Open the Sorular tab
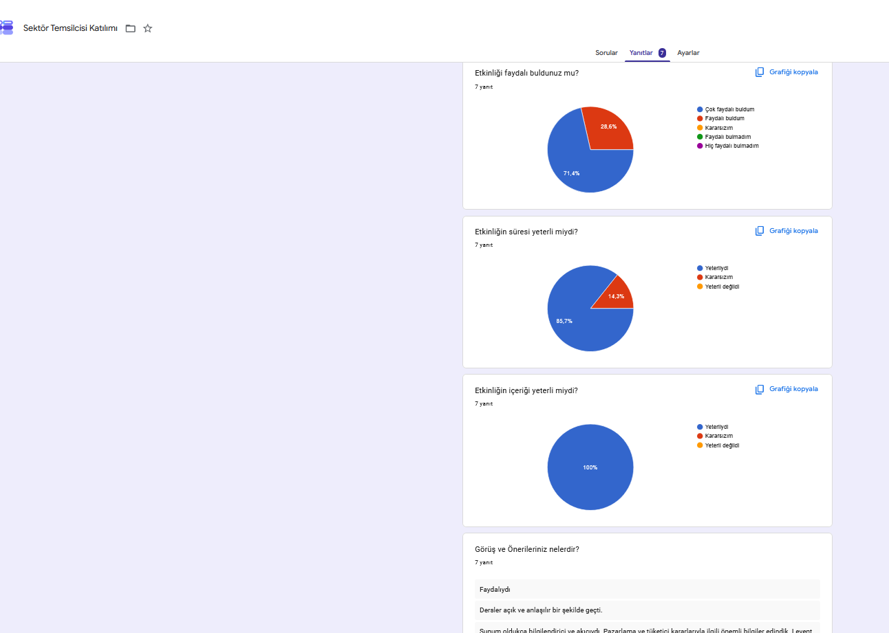This screenshot has height=633, width=889. [x=606, y=53]
